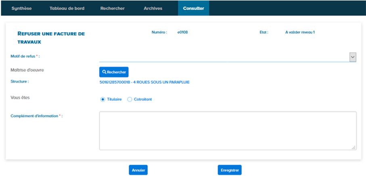
Task: Select the Cotraitant radio button
Action: [x=130, y=99]
